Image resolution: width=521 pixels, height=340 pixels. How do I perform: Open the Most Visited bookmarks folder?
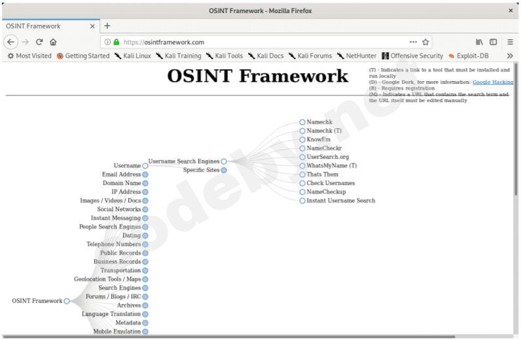29,56
